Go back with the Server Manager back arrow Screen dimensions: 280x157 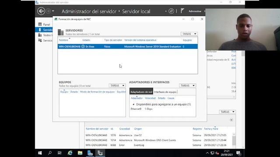coord(41,11)
